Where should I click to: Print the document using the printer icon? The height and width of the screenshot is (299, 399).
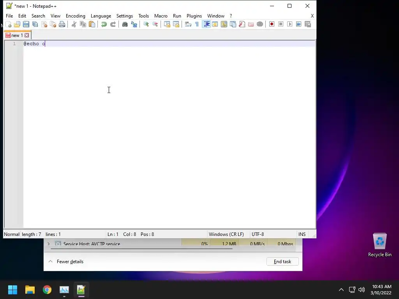(62, 24)
